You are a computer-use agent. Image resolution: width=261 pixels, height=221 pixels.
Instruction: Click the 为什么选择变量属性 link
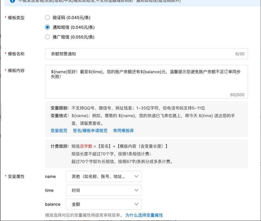pos(144,215)
